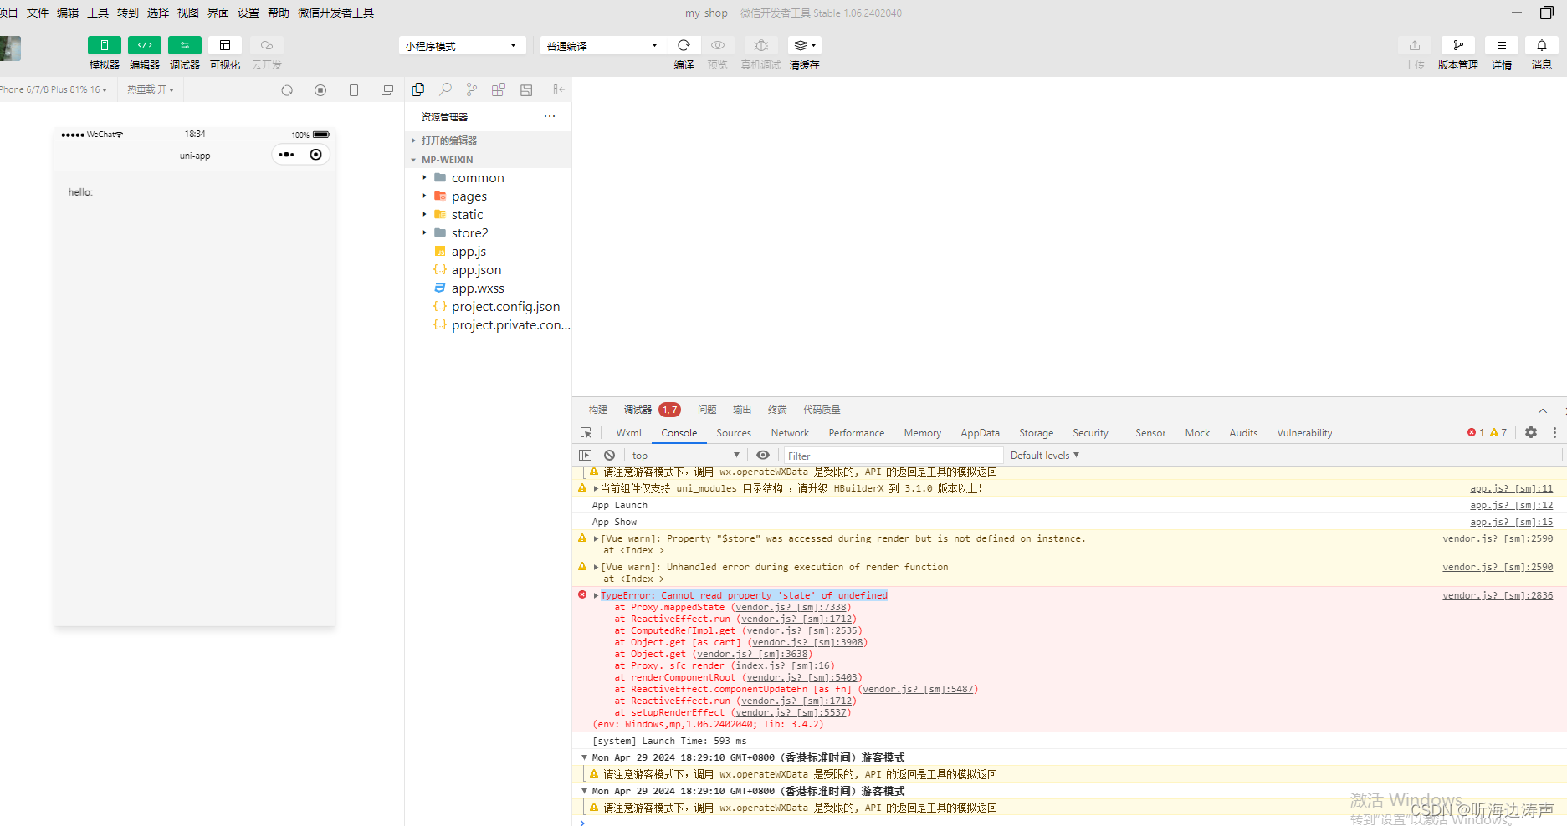1567x826 pixels.
Task: Open the device model dropdown
Action: (x=54, y=89)
